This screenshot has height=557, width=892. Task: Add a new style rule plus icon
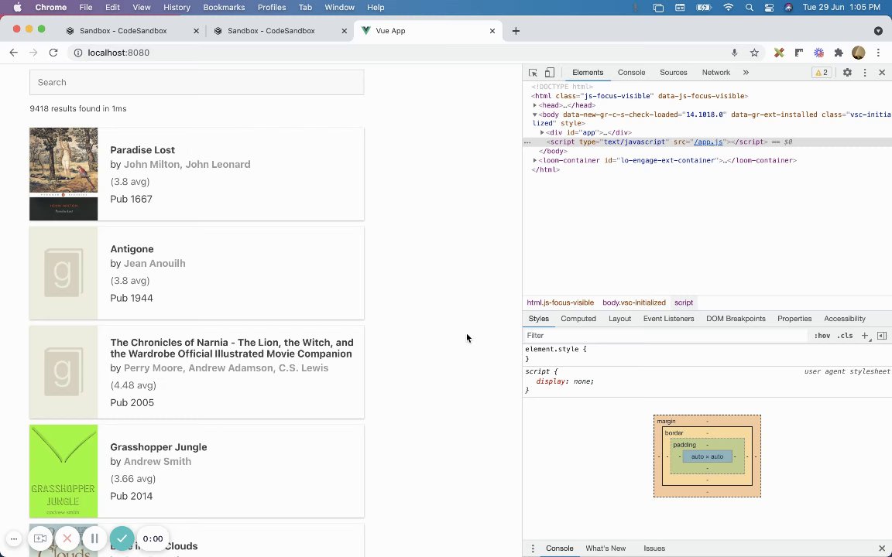tap(865, 336)
